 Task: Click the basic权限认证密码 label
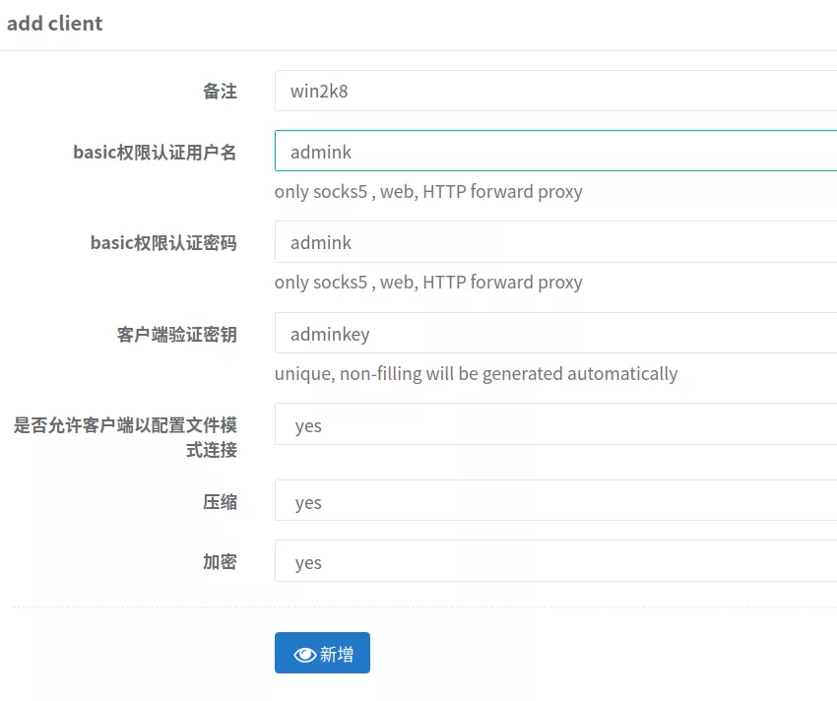(163, 243)
